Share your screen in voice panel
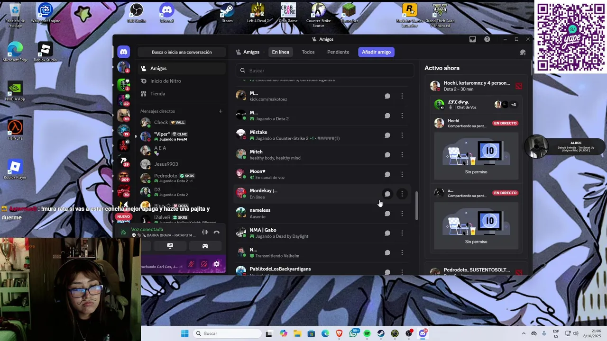The width and height of the screenshot is (607, 341). [x=170, y=246]
